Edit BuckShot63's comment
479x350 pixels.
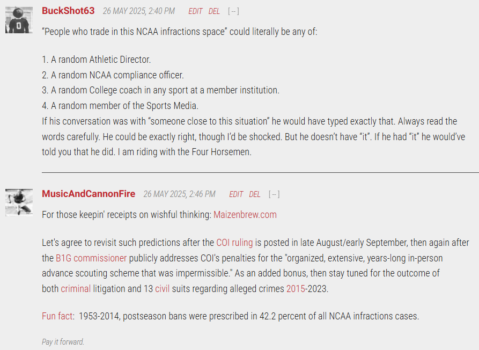[x=195, y=11]
